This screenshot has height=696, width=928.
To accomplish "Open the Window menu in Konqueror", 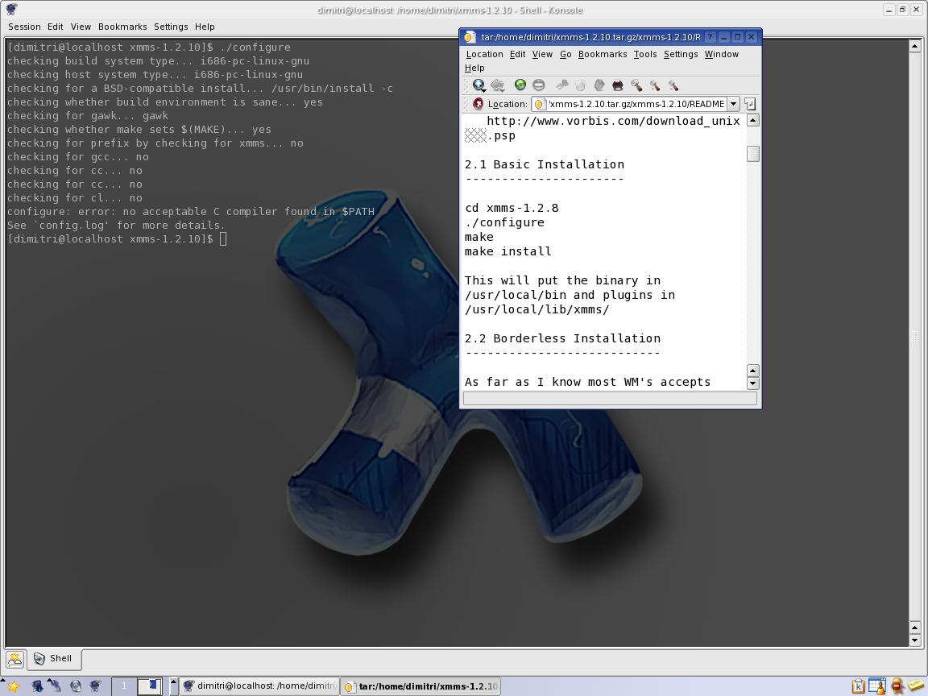I will (x=722, y=54).
